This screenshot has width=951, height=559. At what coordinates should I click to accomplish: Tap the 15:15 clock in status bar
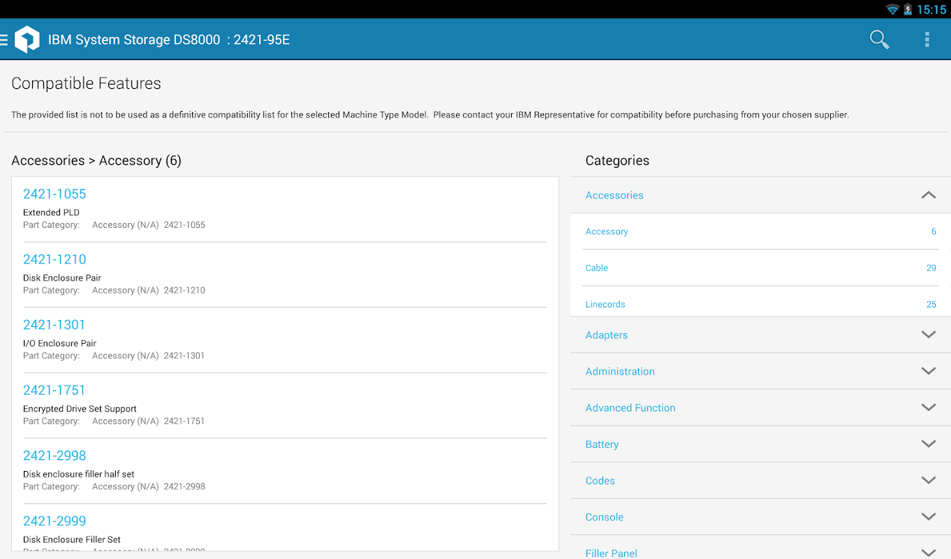click(932, 10)
